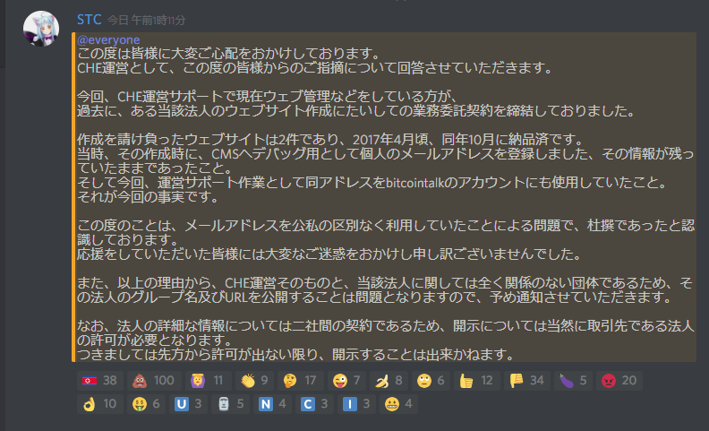
Task: Click the thumbs up reaction
Action: [x=476, y=381]
